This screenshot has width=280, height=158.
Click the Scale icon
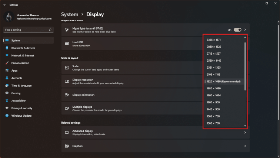tap(67, 68)
